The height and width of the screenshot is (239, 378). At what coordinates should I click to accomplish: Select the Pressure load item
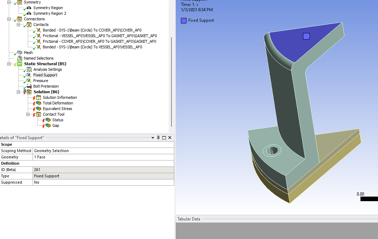41,81
